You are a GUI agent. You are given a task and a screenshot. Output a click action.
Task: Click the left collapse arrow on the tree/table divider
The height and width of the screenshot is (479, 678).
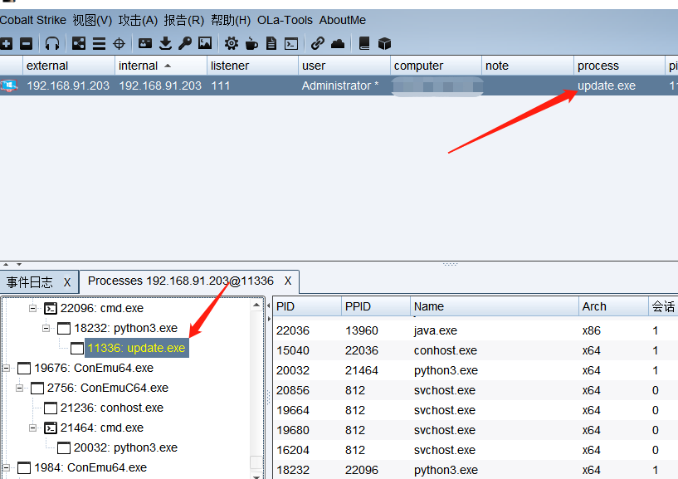269,306
